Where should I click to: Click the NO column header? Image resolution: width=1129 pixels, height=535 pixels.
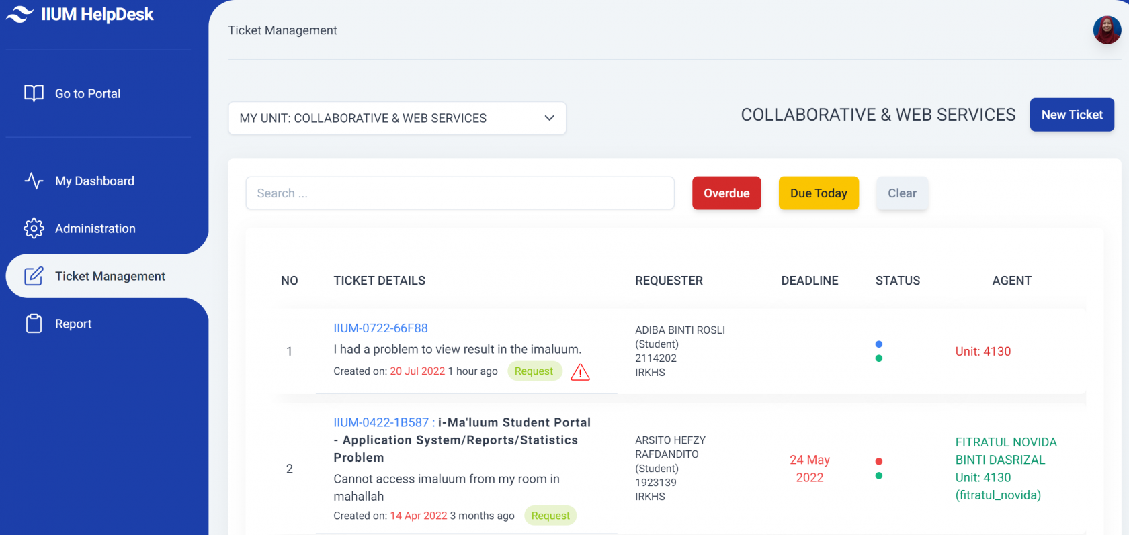tap(290, 281)
